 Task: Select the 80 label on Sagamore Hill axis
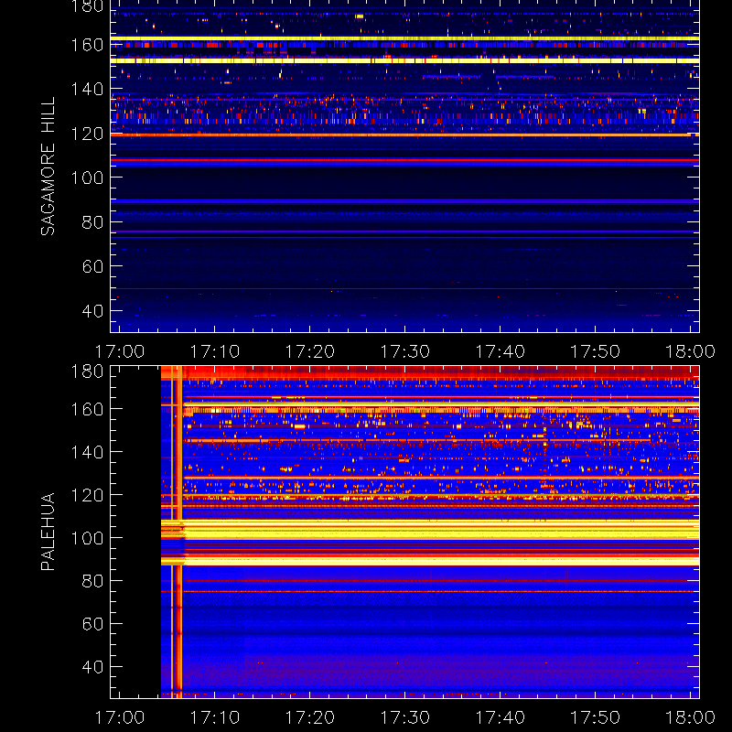click(92, 222)
